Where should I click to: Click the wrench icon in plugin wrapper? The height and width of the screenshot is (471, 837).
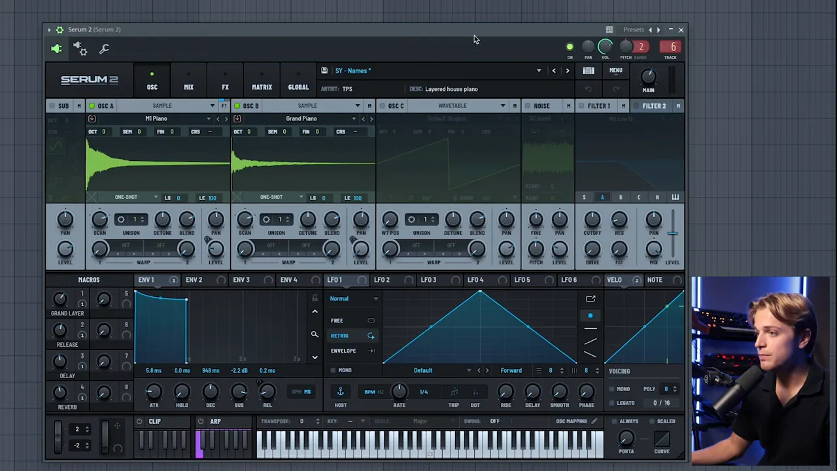pos(104,49)
